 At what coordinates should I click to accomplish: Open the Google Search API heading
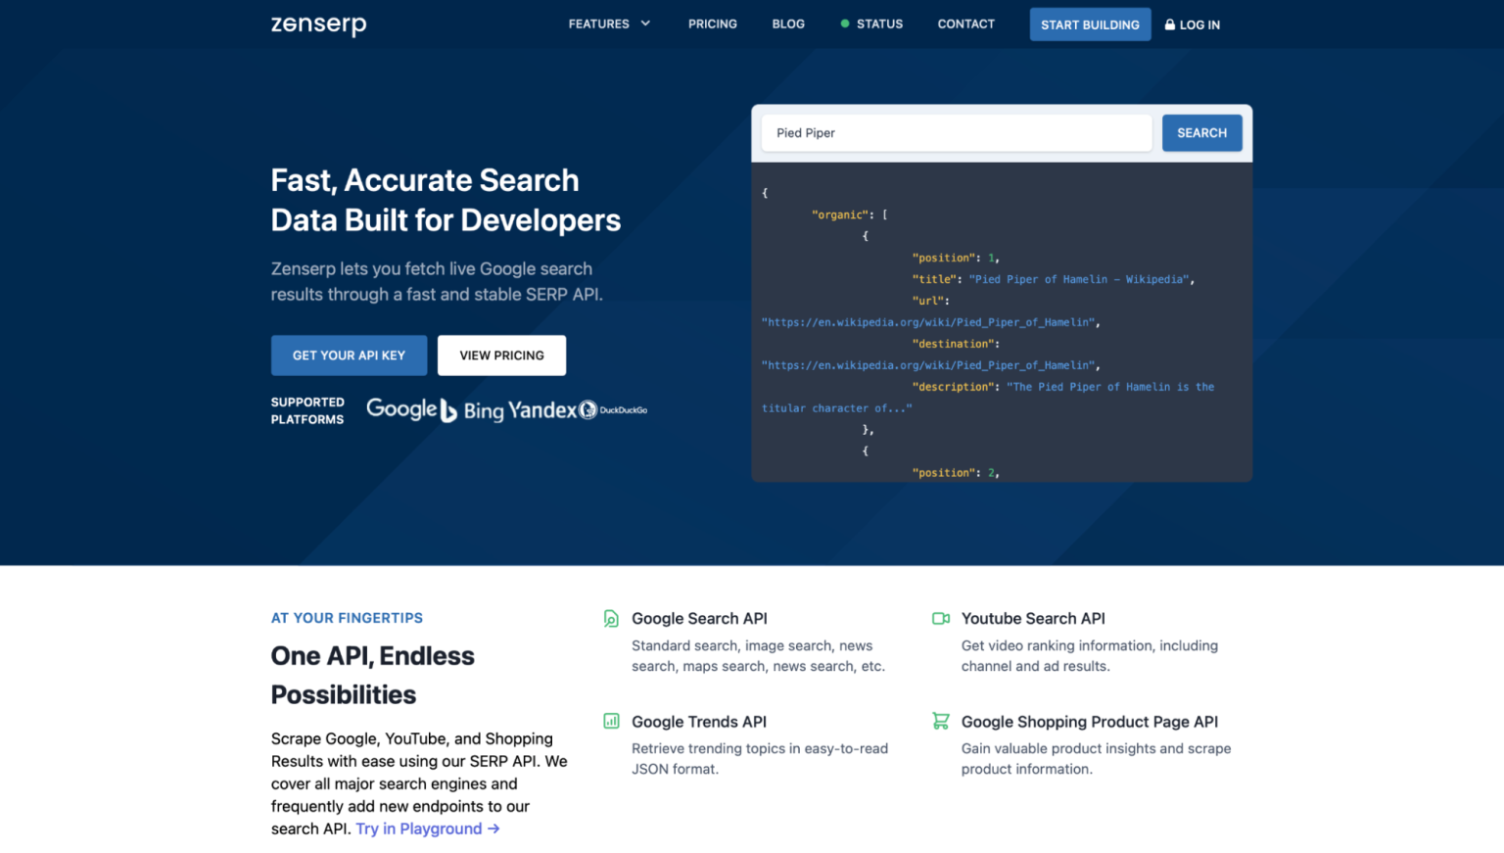click(699, 619)
